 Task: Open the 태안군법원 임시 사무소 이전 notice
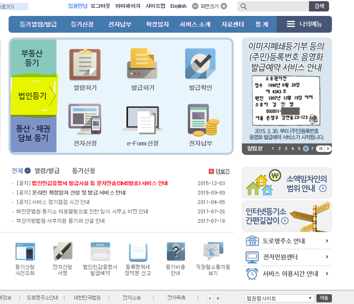[x=82, y=211]
